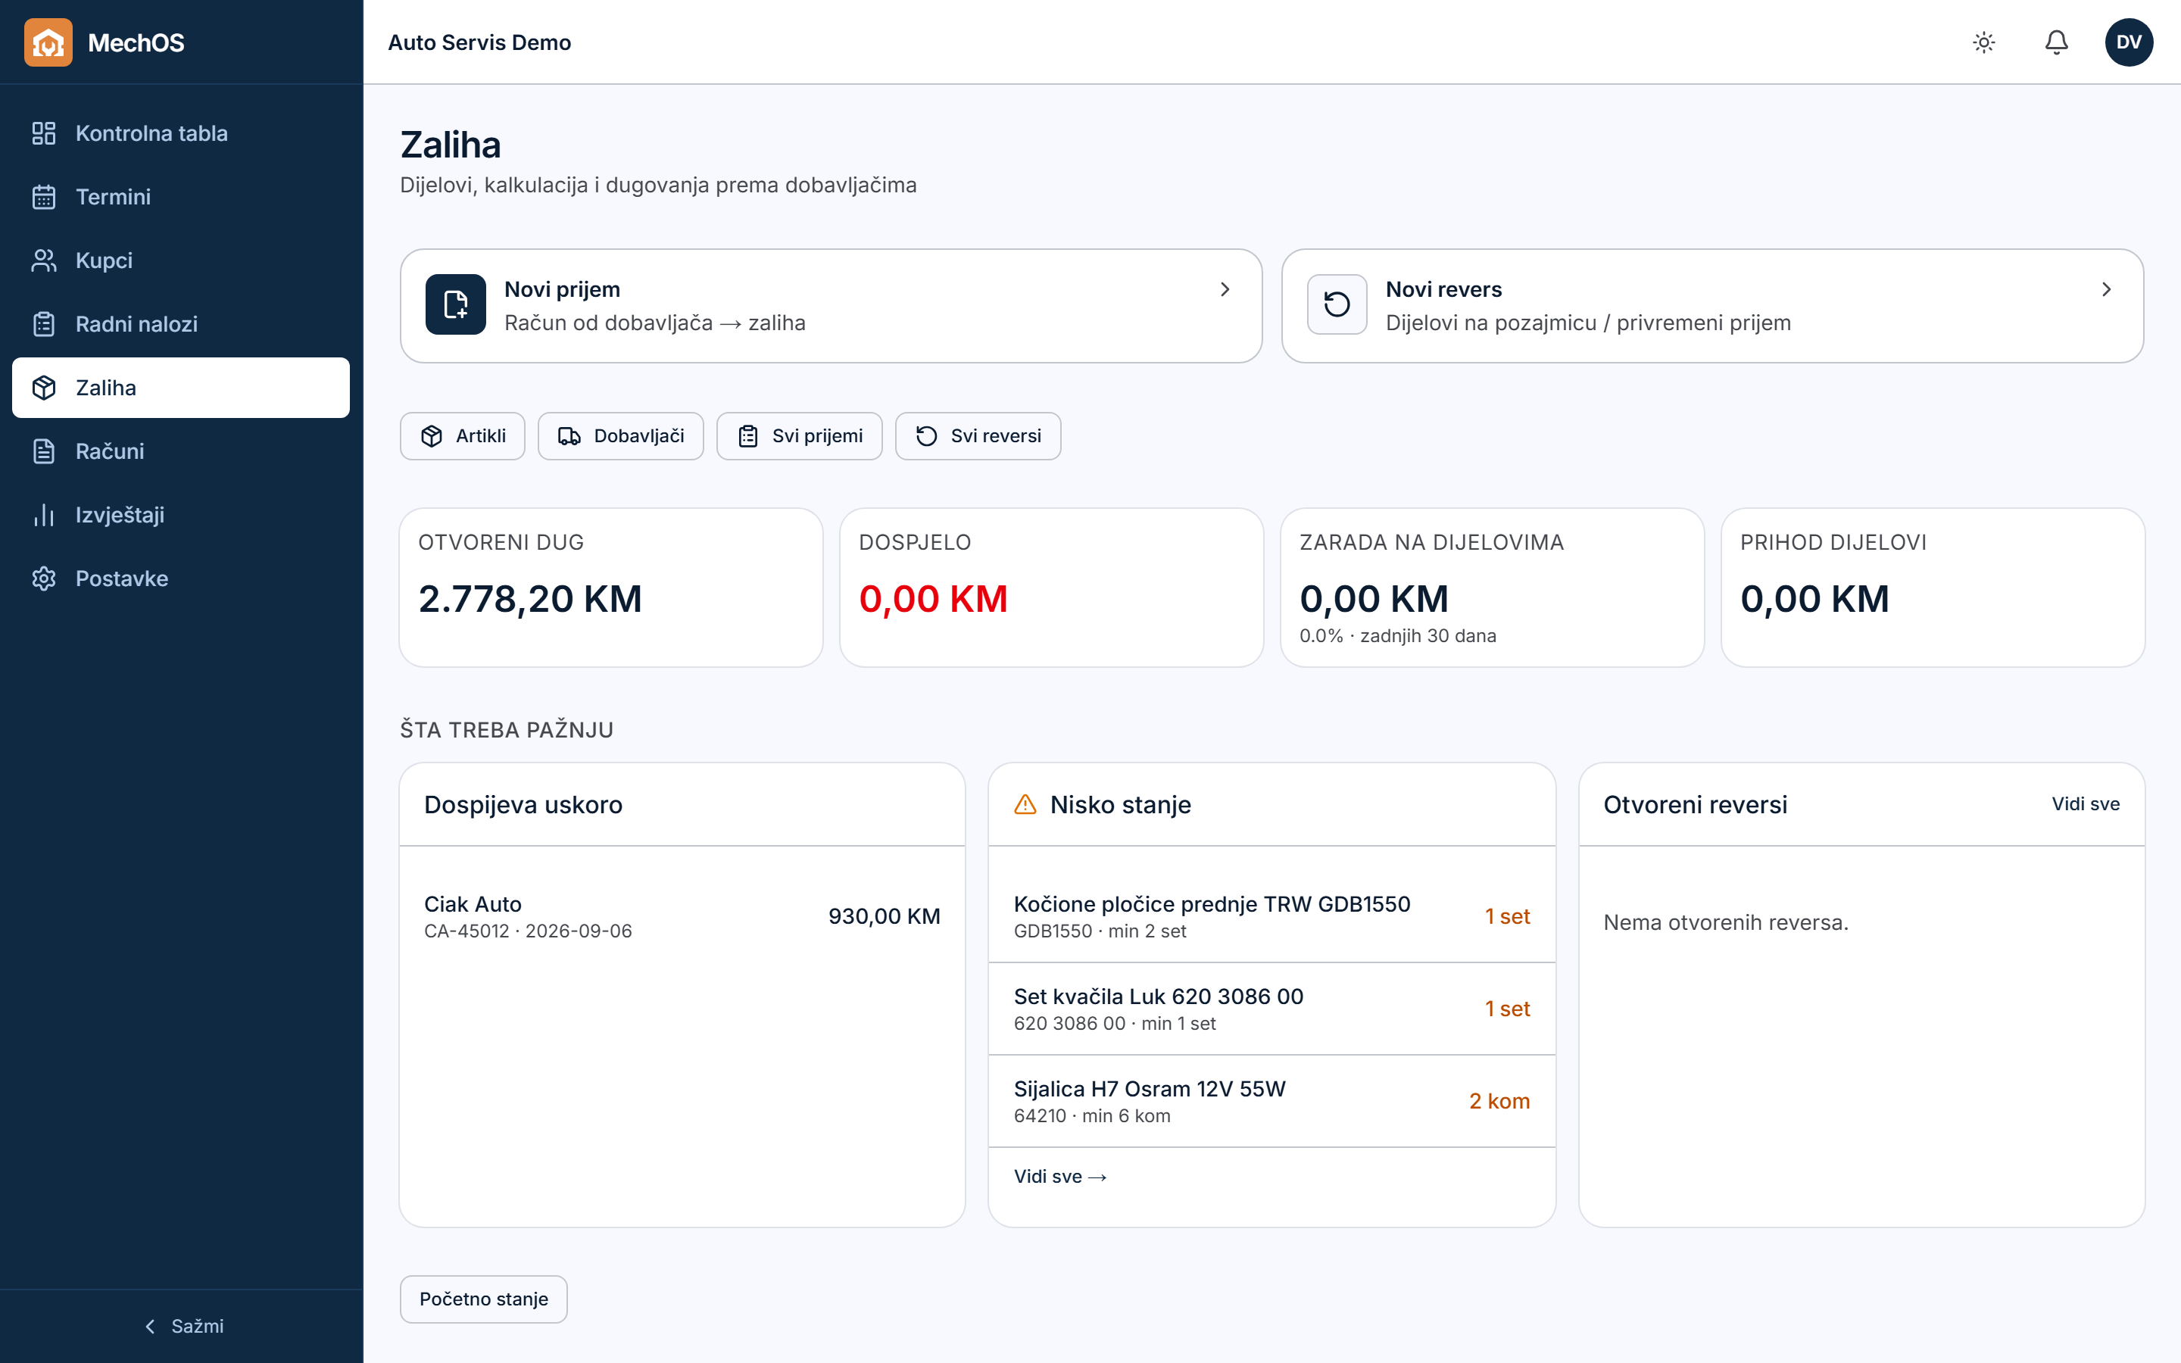This screenshot has width=2181, height=1363.
Task: Click the Početno stanje button
Action: click(483, 1299)
